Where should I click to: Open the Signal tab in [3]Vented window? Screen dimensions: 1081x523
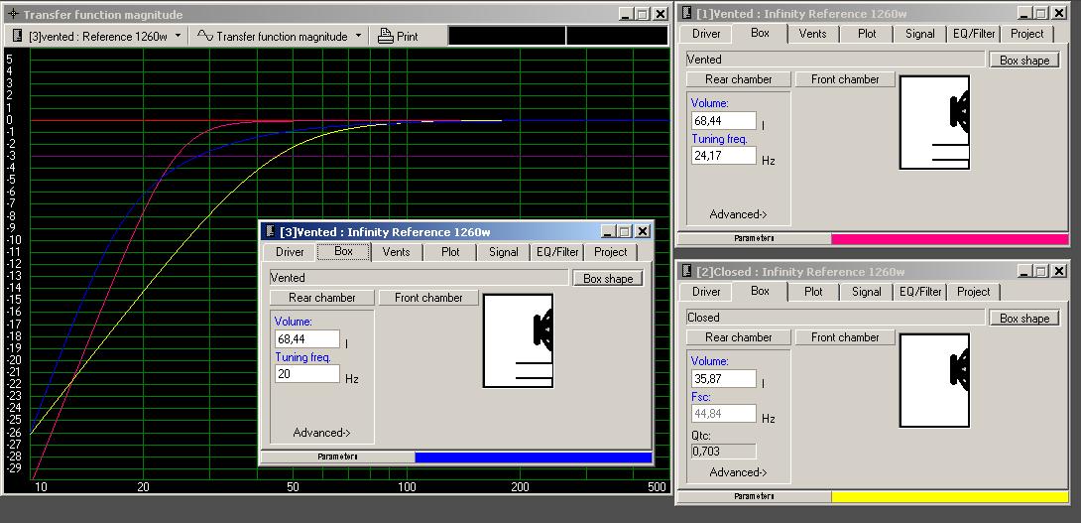click(x=503, y=252)
